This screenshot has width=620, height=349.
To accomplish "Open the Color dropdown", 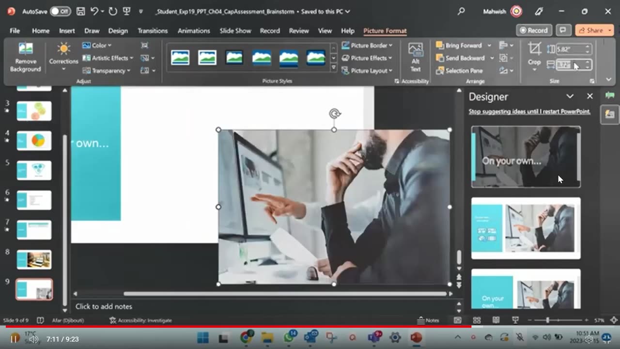I will tap(97, 45).
